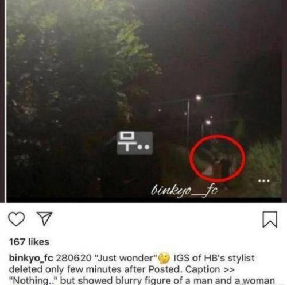Click the grey Korean text sticker
The image size is (287, 285).
pos(135,143)
